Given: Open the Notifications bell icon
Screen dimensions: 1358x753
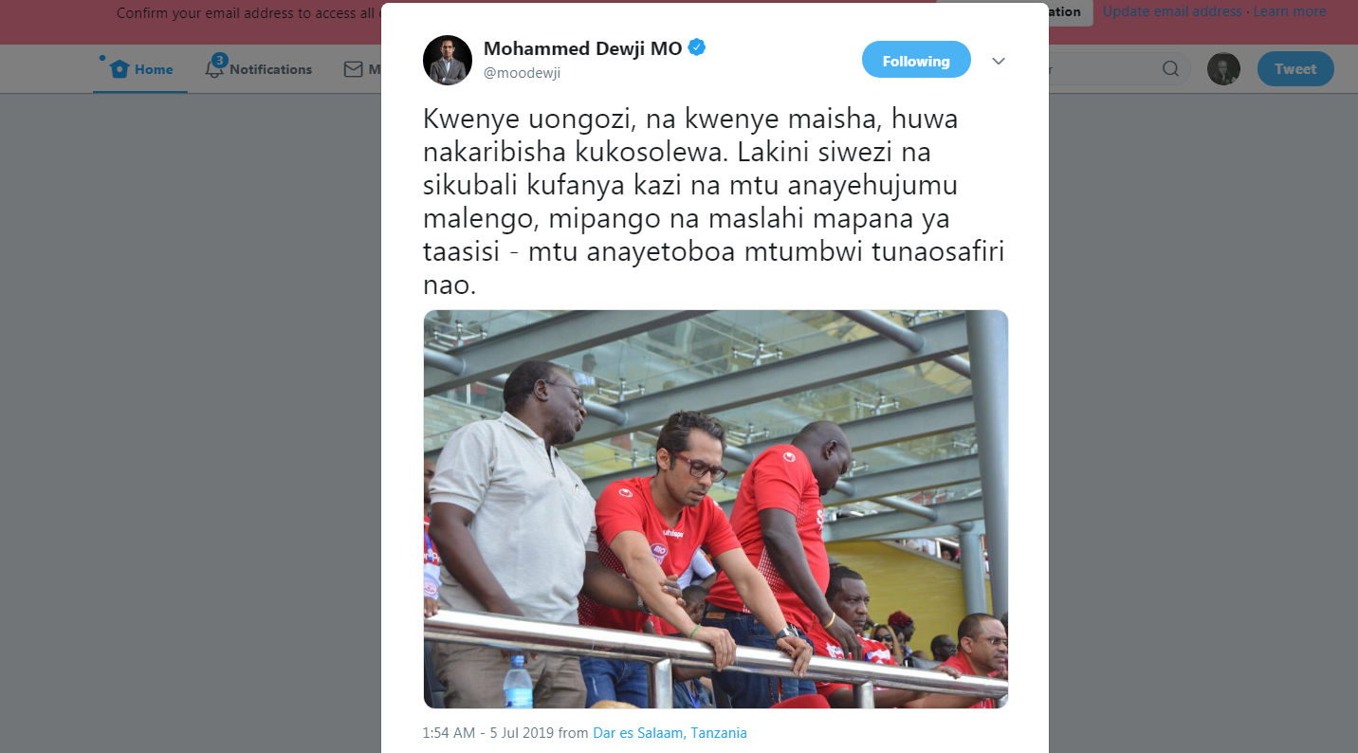Looking at the screenshot, I should pos(214,68).
